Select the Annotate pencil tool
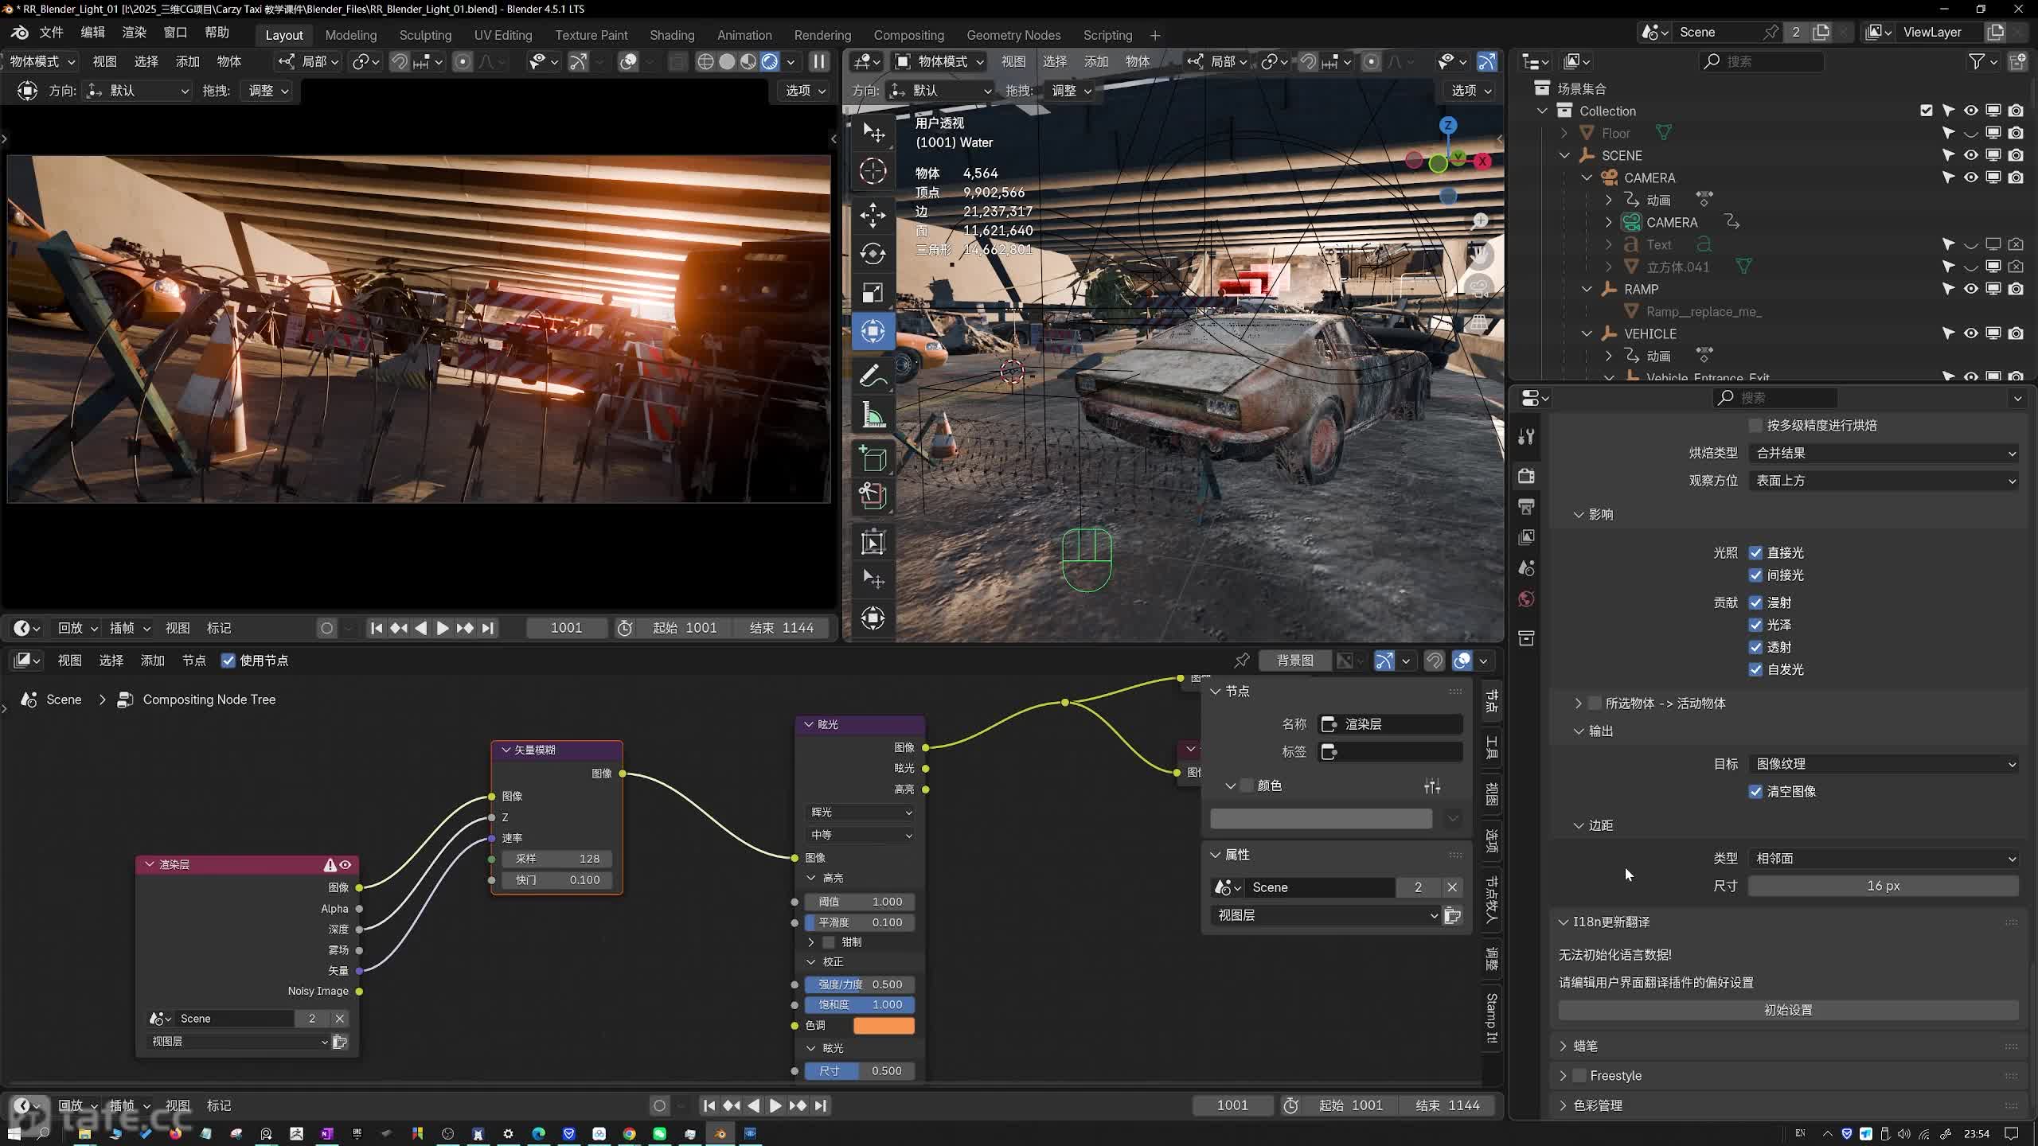The height and width of the screenshot is (1146, 2038). [x=873, y=375]
